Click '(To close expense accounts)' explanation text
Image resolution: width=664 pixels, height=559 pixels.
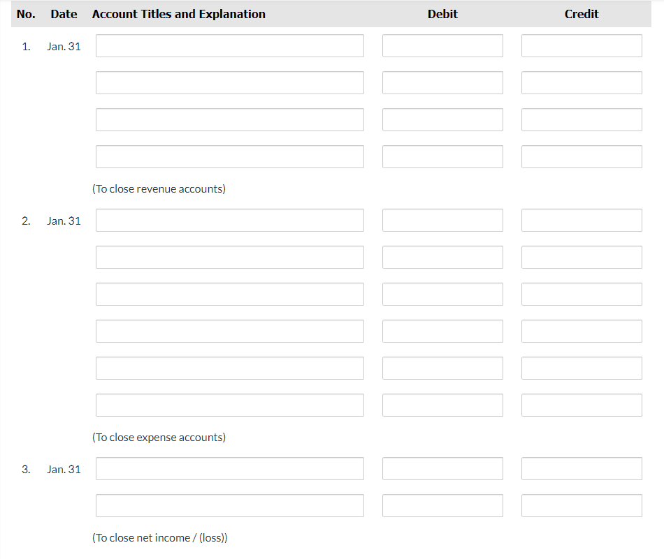pyautogui.click(x=159, y=438)
